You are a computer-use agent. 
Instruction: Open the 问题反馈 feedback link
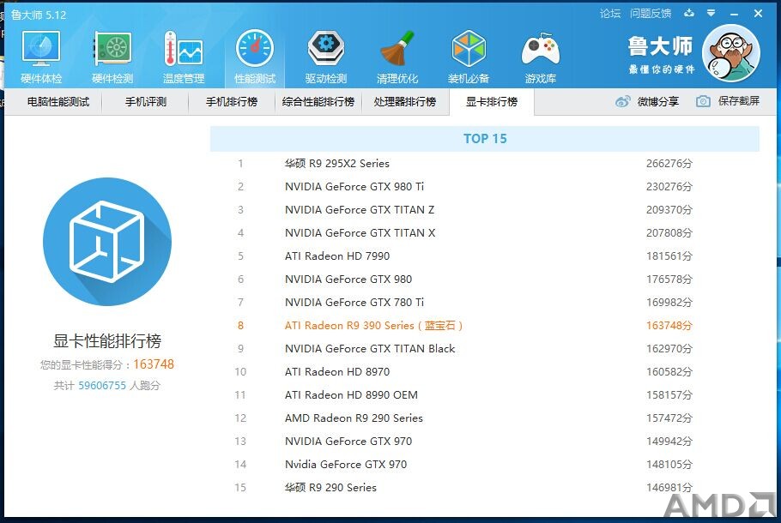pyautogui.click(x=651, y=14)
